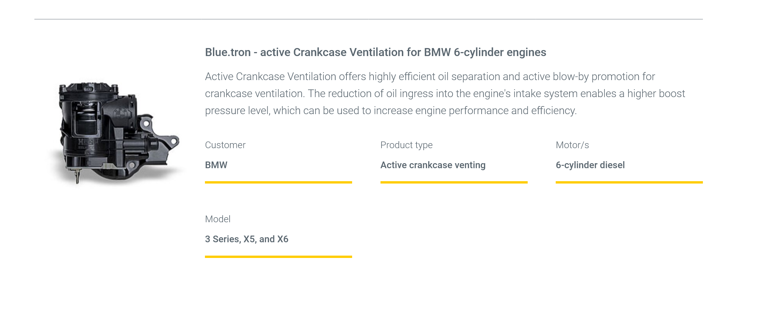Click the crankcase ventilation product image
This screenshot has width=780, height=310.
115,133
